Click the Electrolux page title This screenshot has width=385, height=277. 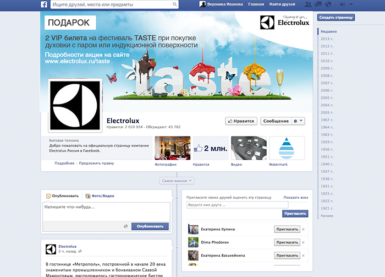[x=123, y=121]
